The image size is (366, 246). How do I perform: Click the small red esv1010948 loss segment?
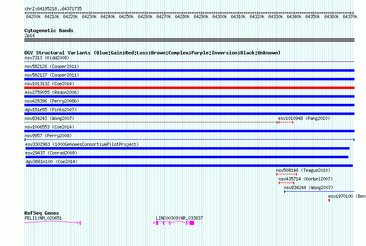coord(286,122)
